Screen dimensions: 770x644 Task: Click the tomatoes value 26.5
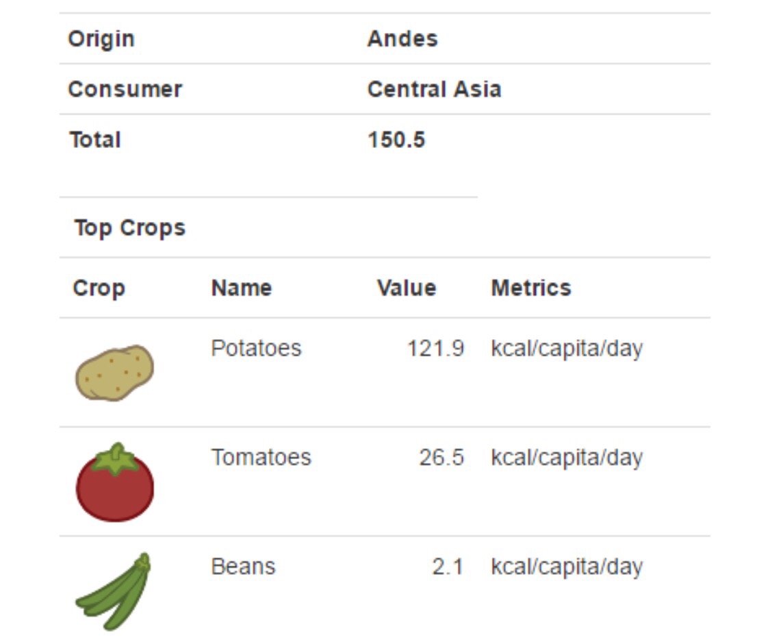click(441, 458)
